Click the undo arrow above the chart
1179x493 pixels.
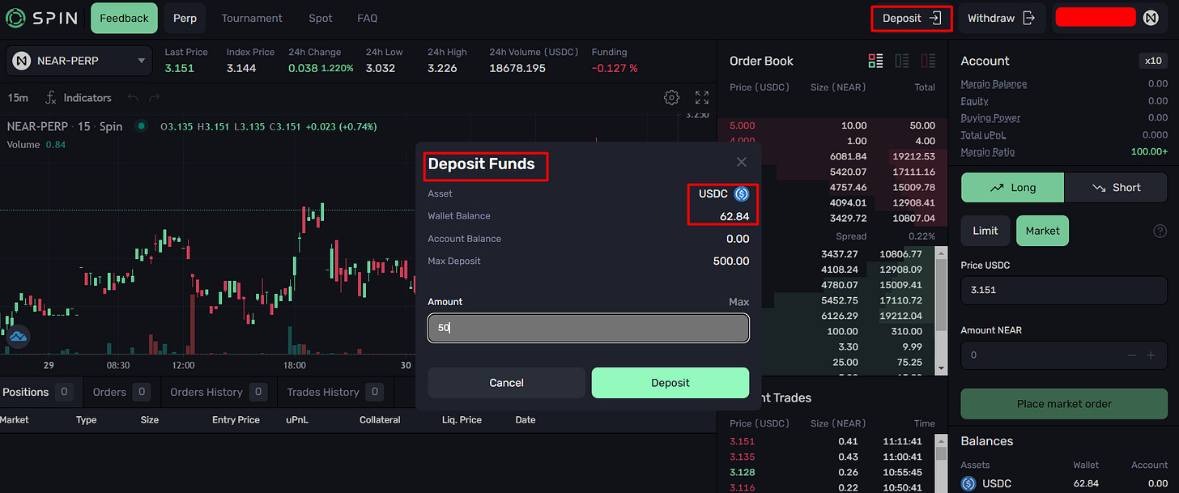pos(132,97)
